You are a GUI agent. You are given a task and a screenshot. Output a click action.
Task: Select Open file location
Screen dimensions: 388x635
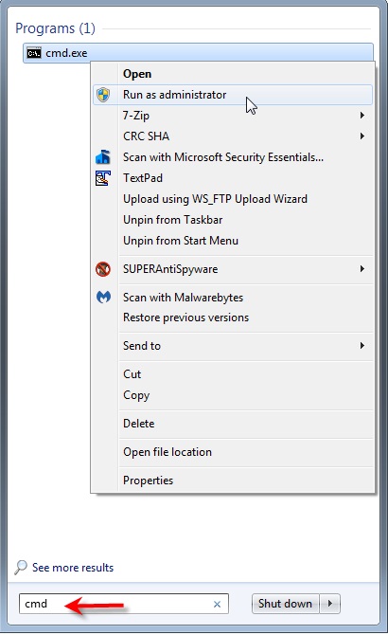pos(168,452)
